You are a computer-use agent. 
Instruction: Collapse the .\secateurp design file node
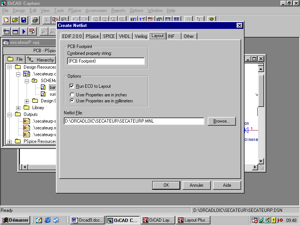[18, 74]
